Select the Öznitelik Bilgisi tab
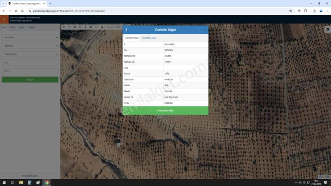The width and height of the screenshot is (331, 186). point(132,38)
